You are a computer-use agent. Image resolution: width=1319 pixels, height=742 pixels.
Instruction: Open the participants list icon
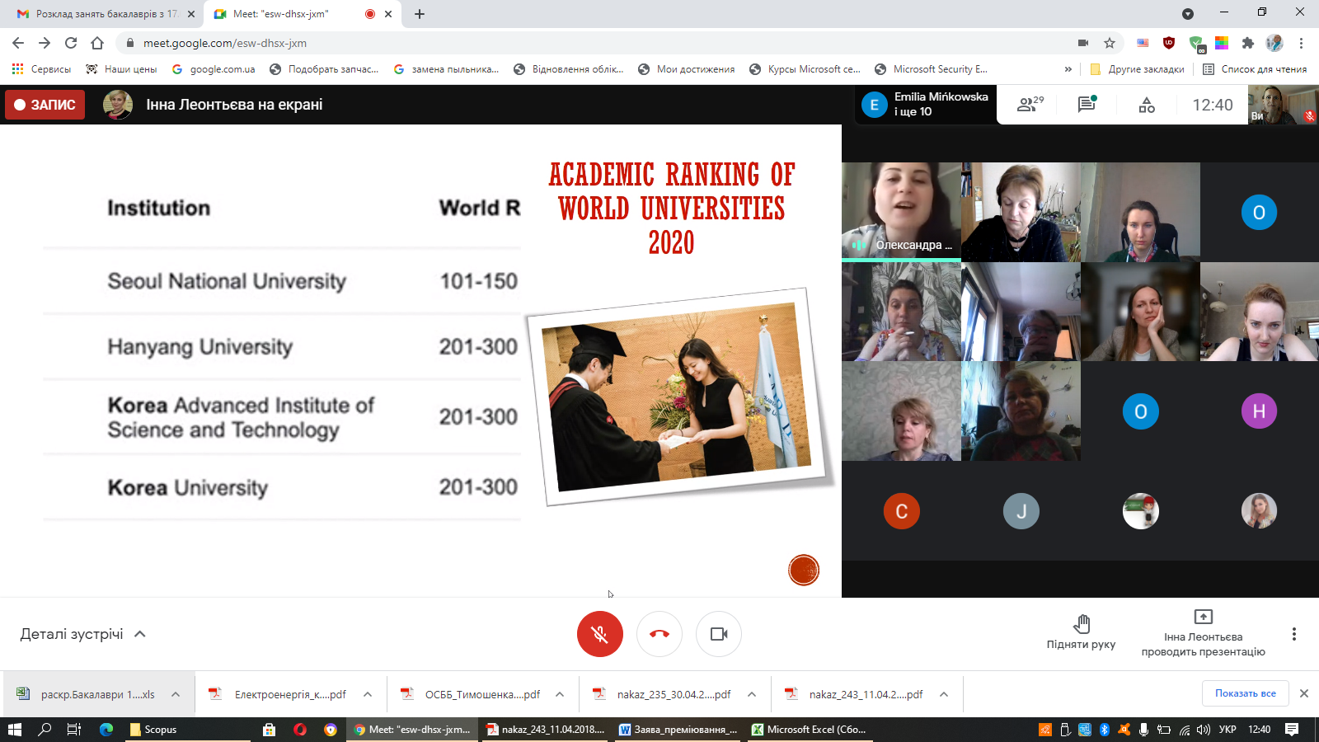pos(1029,105)
